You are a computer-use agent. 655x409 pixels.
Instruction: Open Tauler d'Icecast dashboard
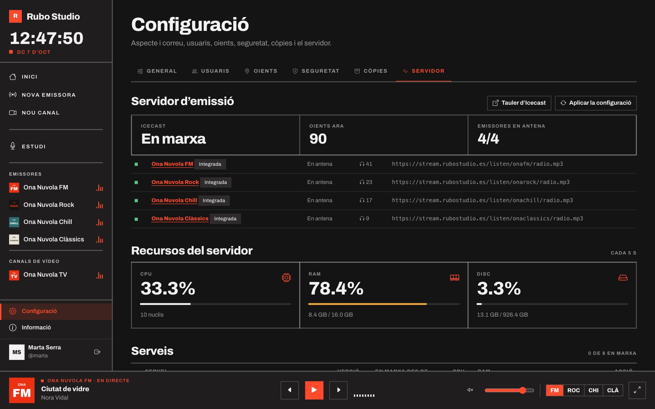[519, 103]
